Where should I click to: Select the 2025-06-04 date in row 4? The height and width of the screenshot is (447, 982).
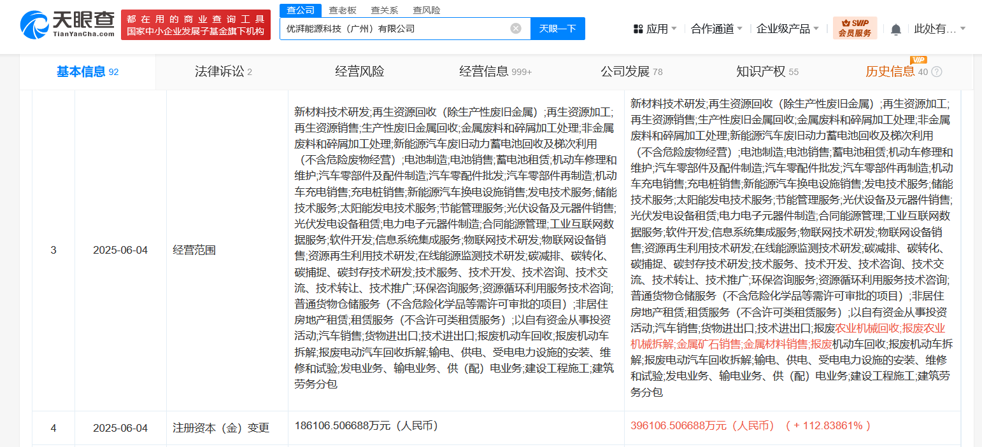pos(120,429)
